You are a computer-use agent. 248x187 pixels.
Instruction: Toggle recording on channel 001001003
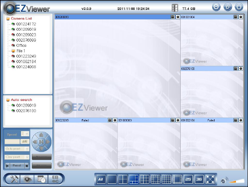178,120
